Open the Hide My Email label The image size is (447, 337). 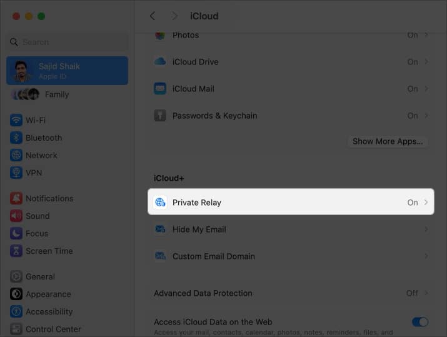click(x=199, y=229)
